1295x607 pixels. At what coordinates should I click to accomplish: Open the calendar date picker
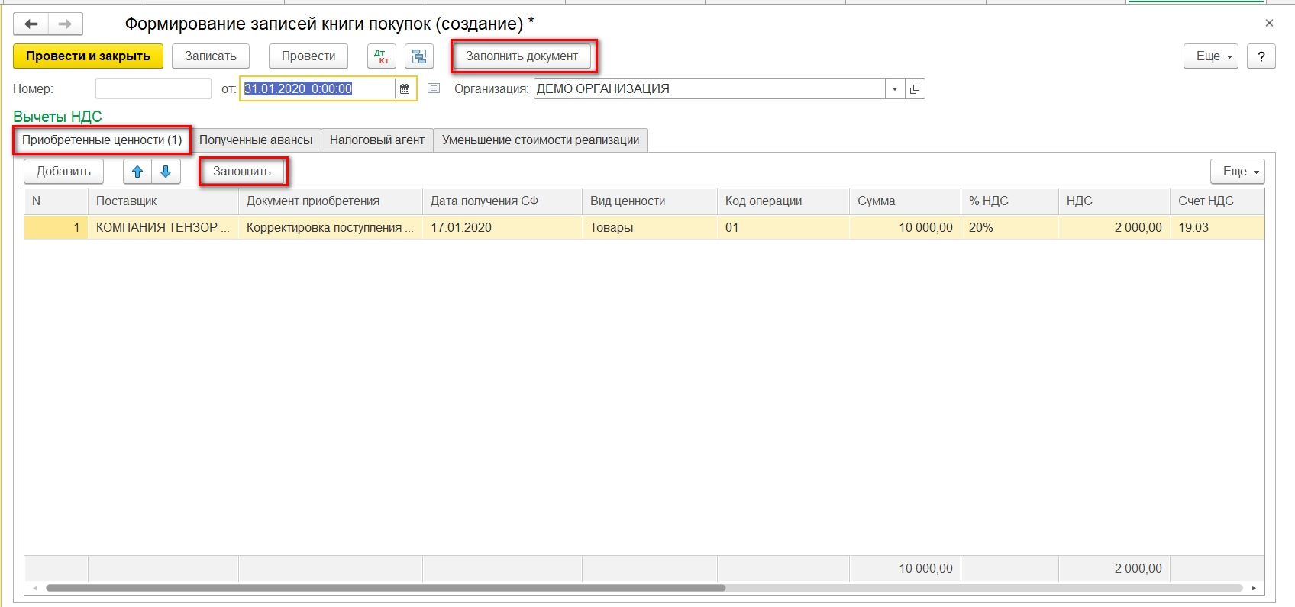click(x=405, y=89)
